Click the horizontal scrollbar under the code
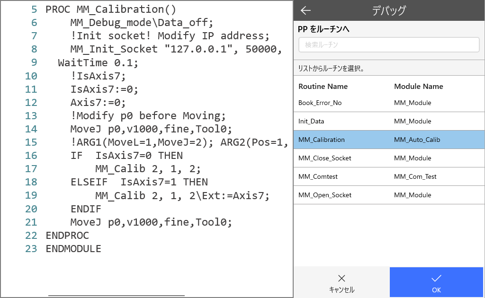 [116, 295]
